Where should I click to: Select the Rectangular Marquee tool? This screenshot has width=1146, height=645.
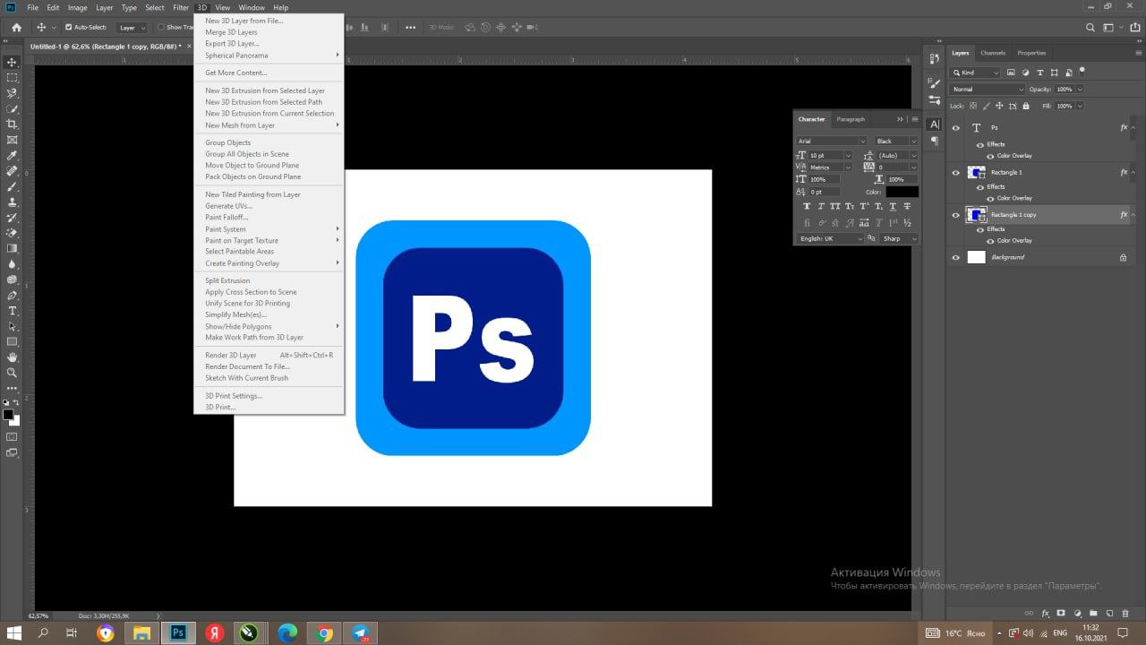tap(13, 78)
